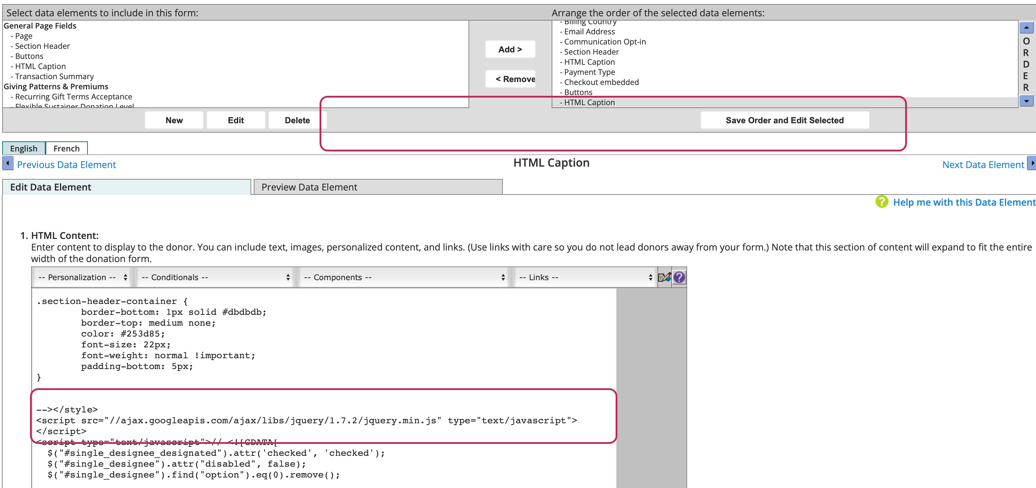The width and height of the screenshot is (1036, 488).
Task: Move selected element down in order
Action: [x=1026, y=101]
